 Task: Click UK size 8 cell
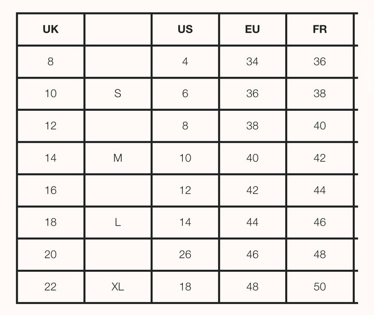pos(50,61)
